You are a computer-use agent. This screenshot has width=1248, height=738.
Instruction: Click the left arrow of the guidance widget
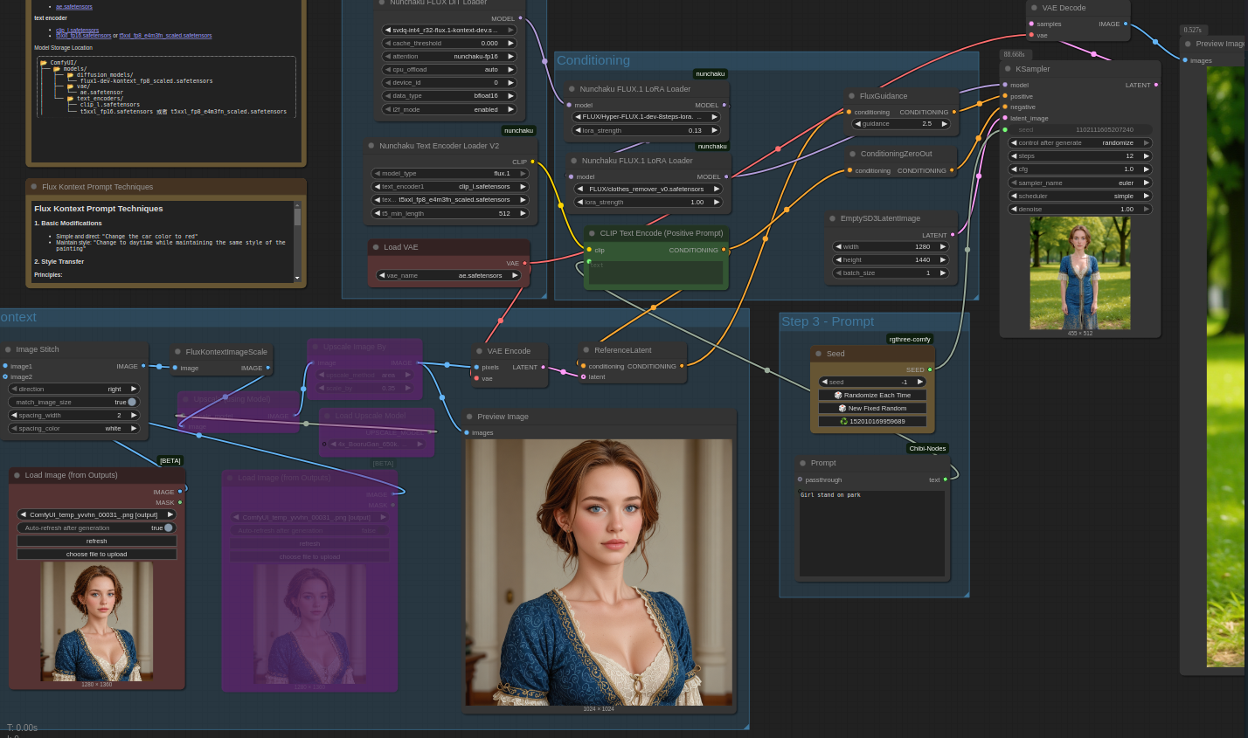tap(856, 124)
